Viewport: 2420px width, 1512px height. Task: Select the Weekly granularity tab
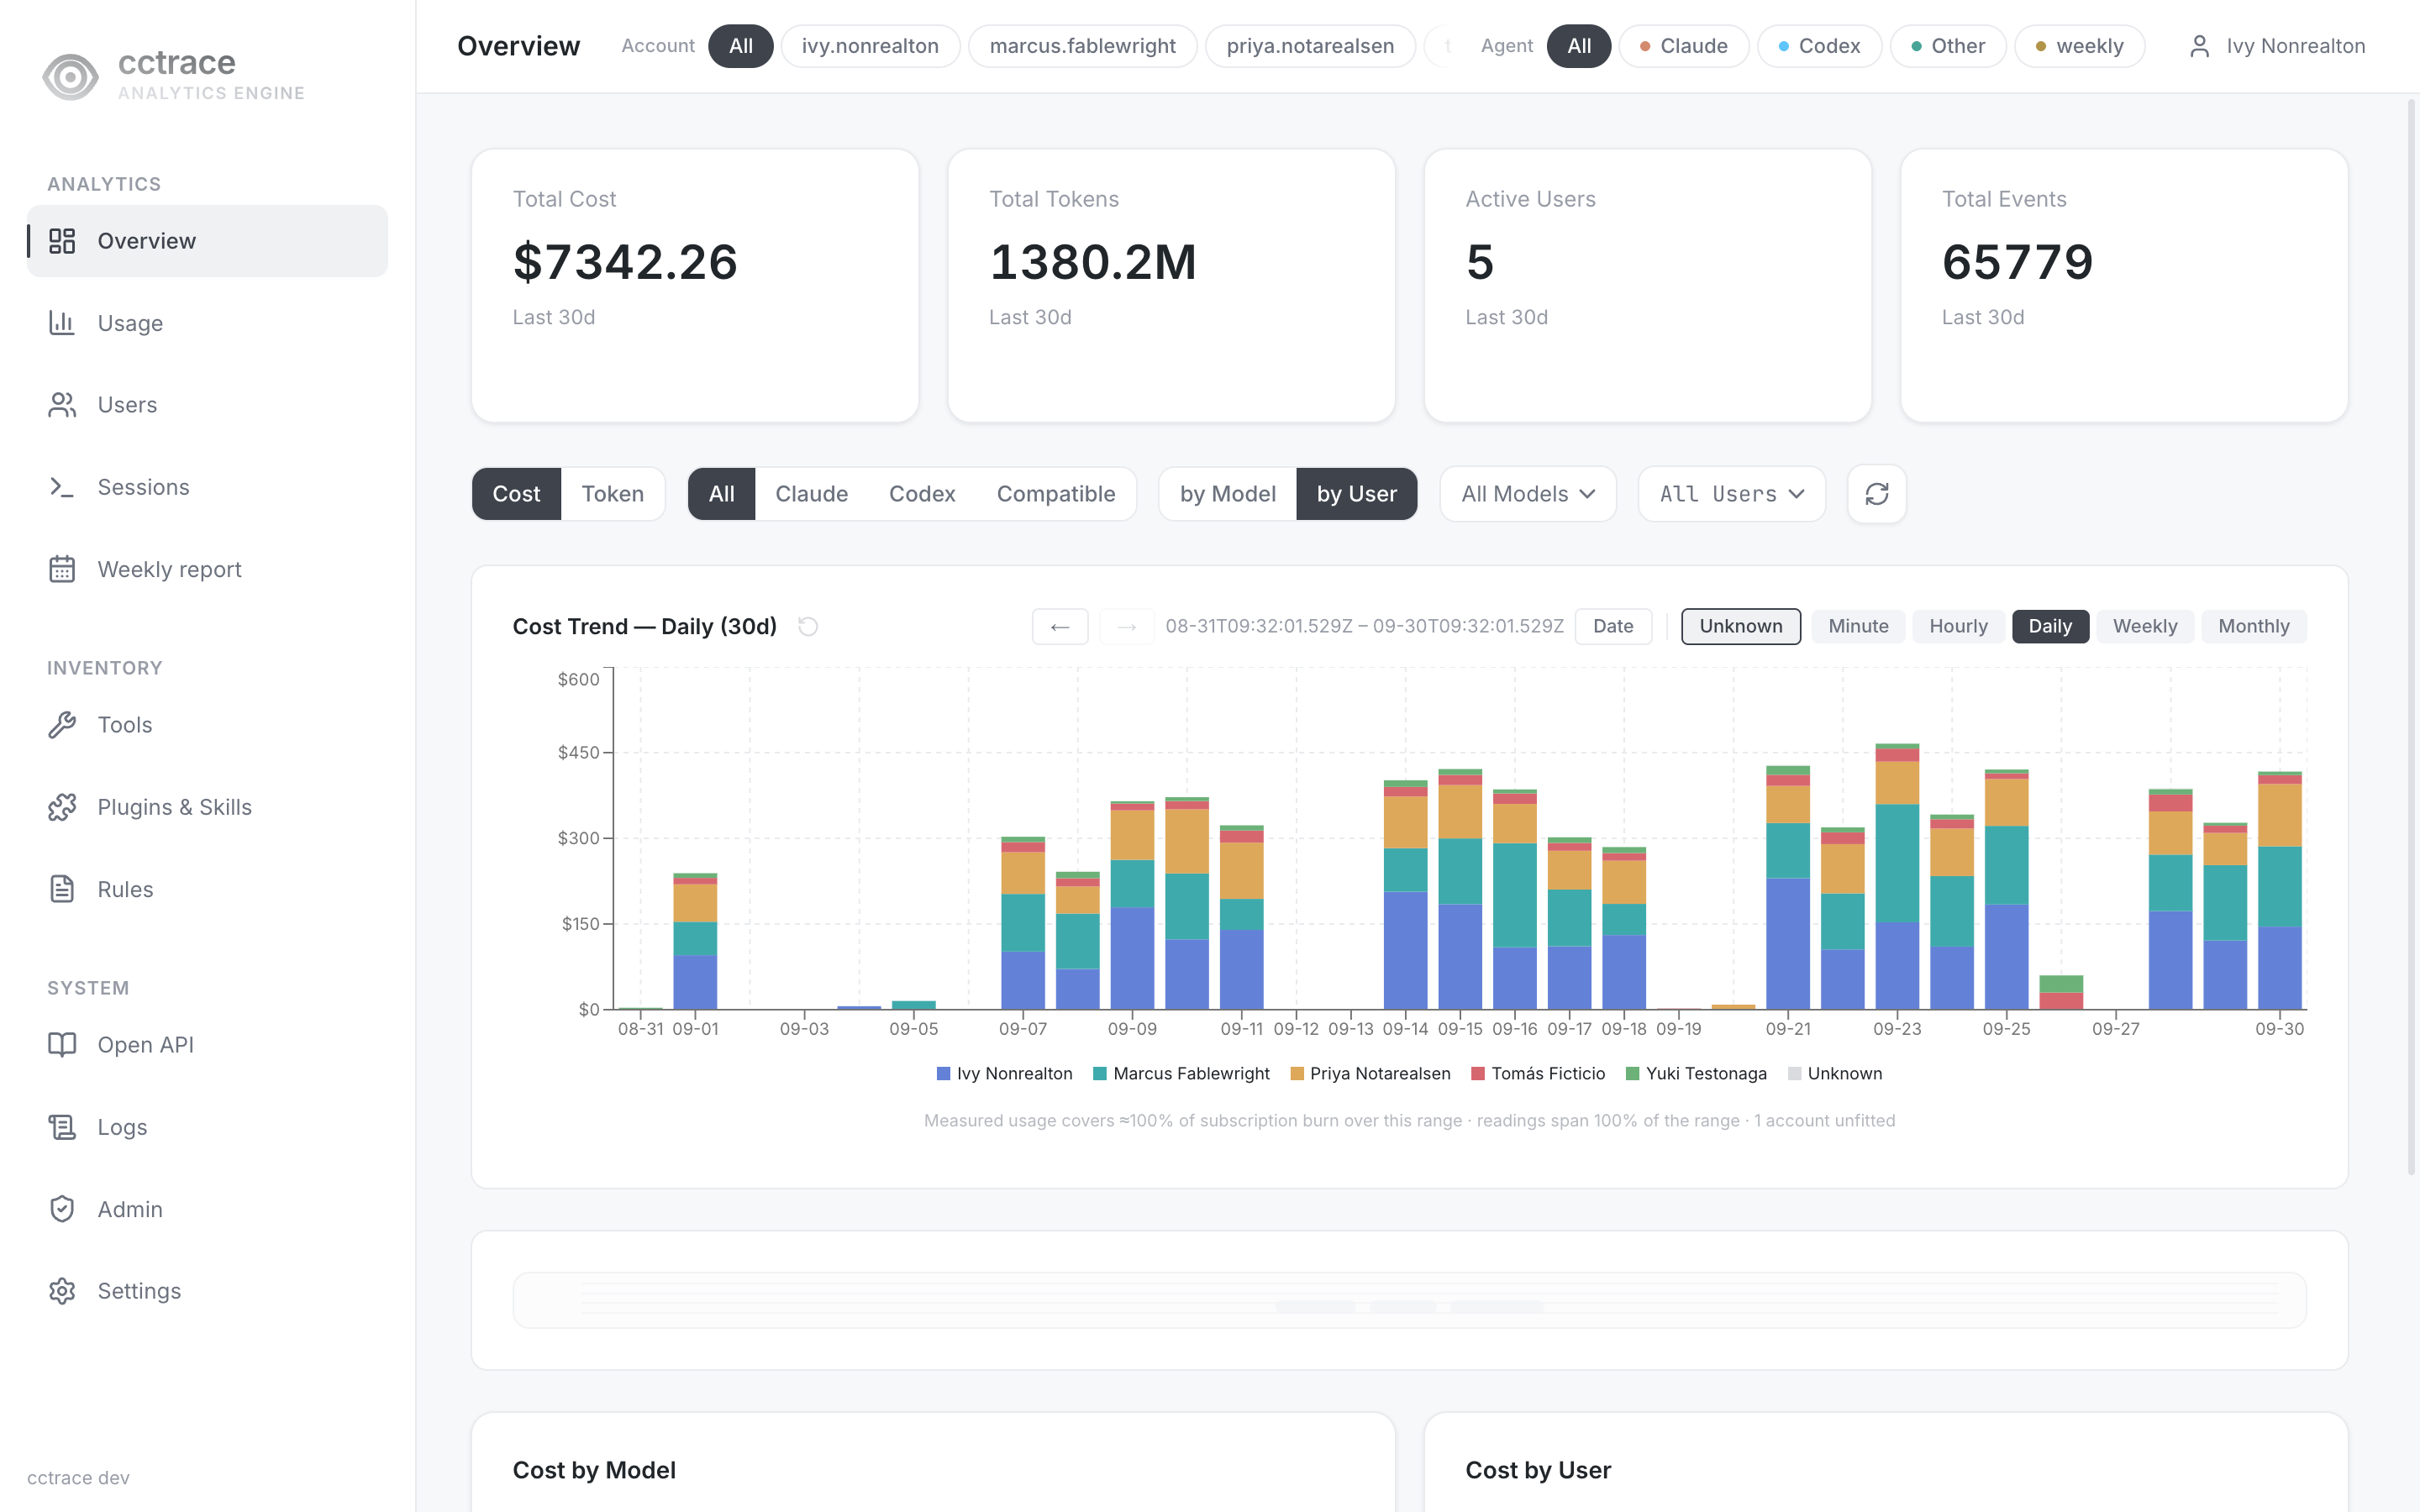(x=2145, y=627)
